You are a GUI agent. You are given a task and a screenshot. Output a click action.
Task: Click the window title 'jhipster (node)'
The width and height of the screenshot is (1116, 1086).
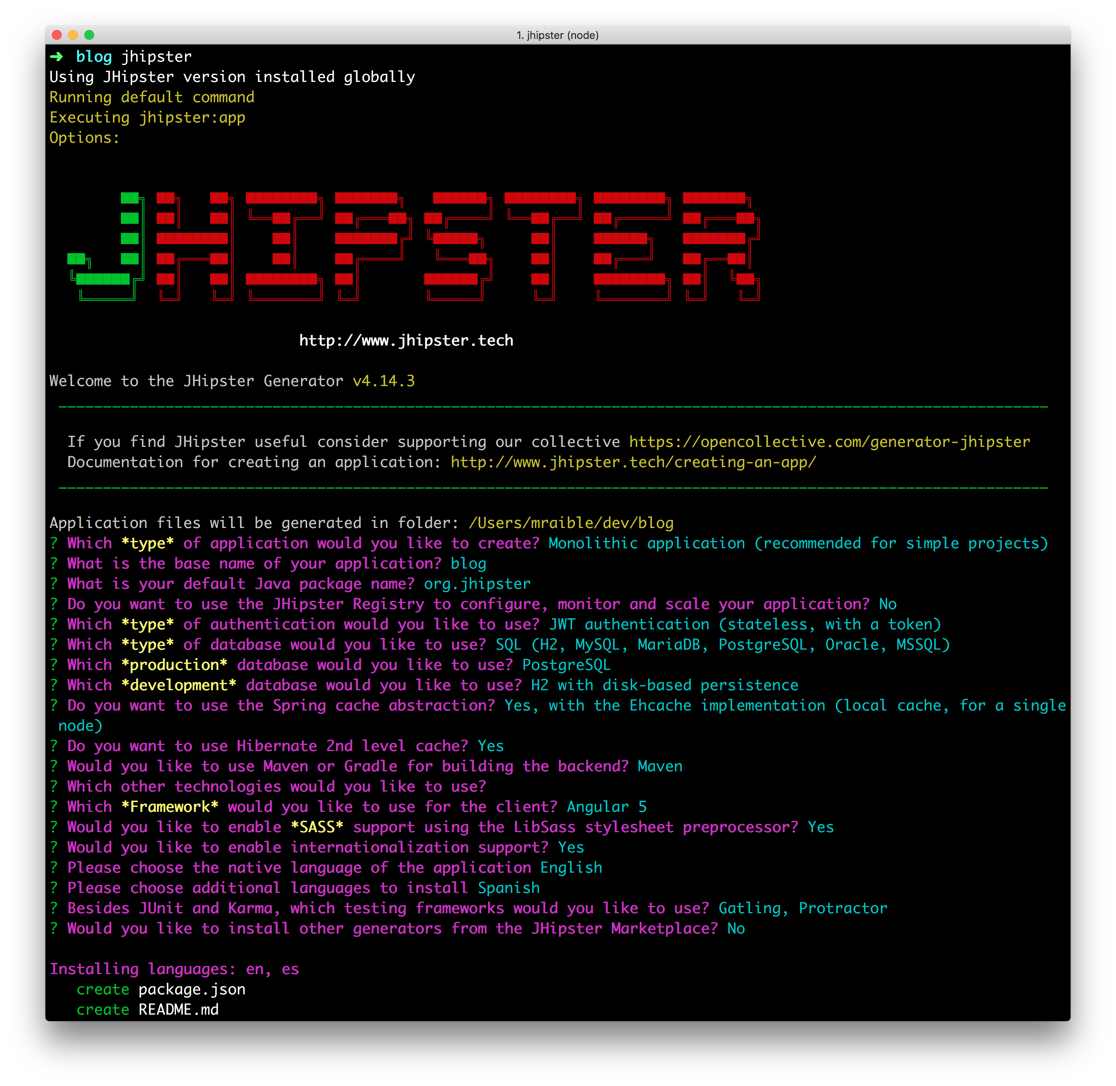click(557, 35)
